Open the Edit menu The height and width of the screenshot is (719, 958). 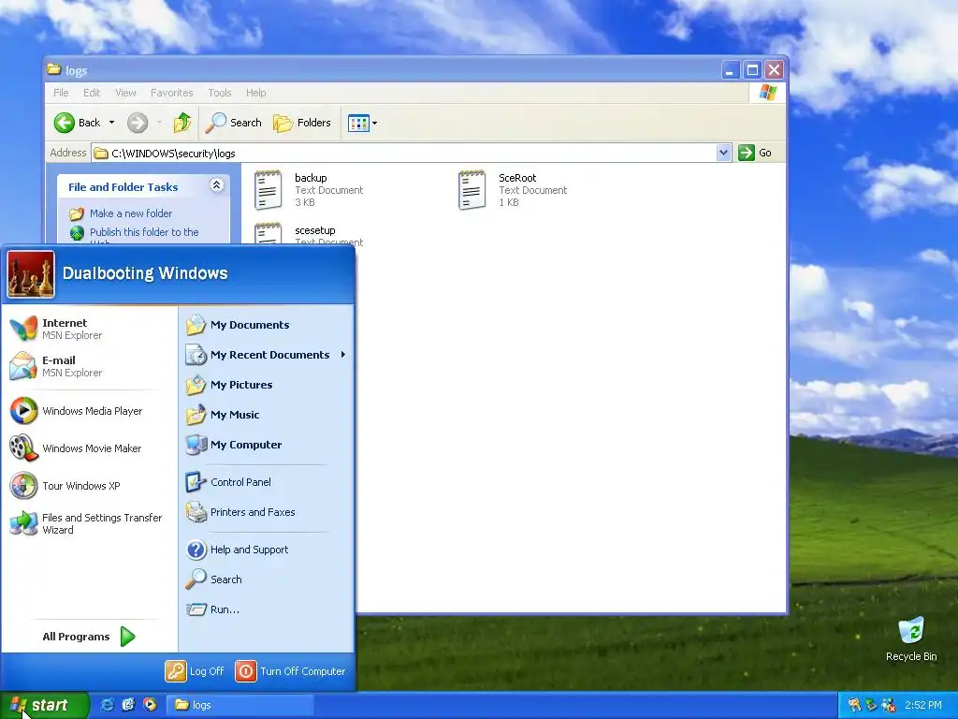(92, 93)
